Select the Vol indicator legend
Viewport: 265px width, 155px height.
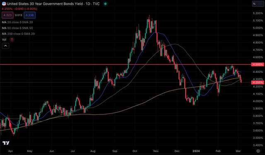4,40
